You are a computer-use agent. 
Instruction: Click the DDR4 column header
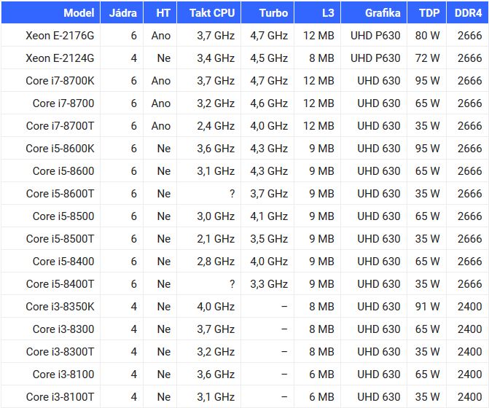(x=467, y=12)
